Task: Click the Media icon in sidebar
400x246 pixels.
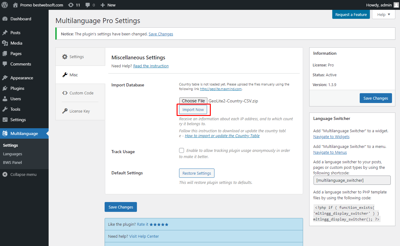Action: coord(5,43)
